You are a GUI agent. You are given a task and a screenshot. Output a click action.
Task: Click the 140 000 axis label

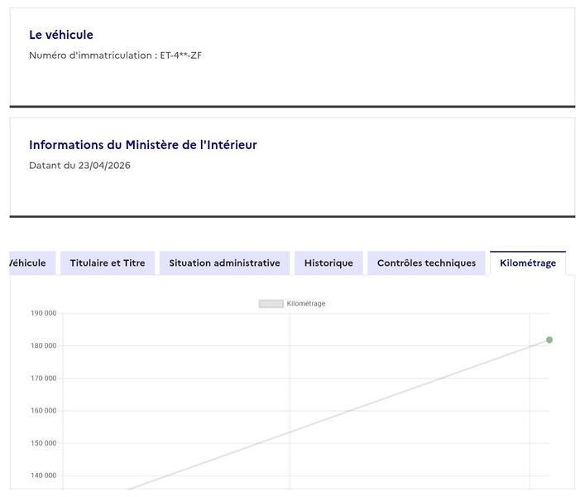tap(44, 475)
